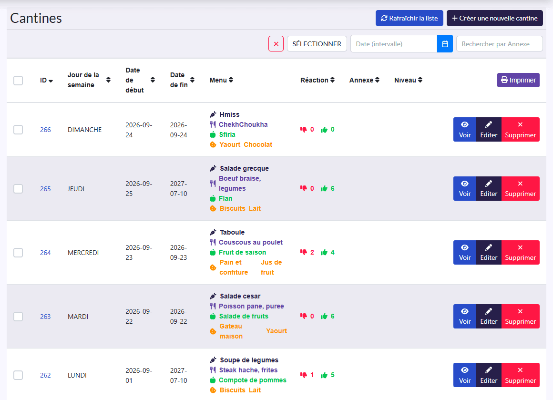
Task: Click the blue calendar date picker icon
Action: point(445,44)
